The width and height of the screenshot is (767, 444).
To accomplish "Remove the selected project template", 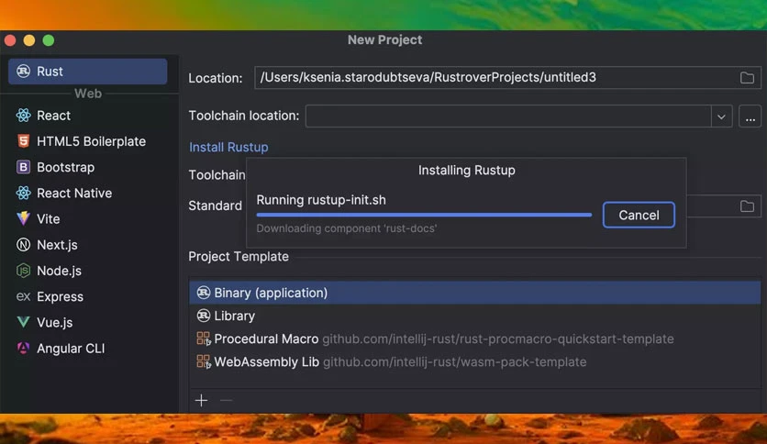I will [226, 401].
